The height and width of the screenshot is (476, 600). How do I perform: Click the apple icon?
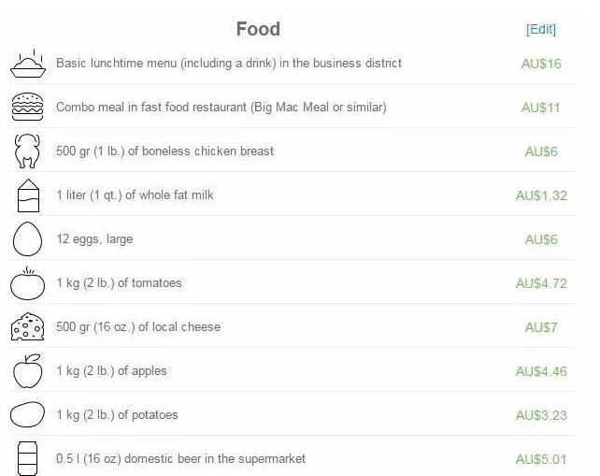28,371
